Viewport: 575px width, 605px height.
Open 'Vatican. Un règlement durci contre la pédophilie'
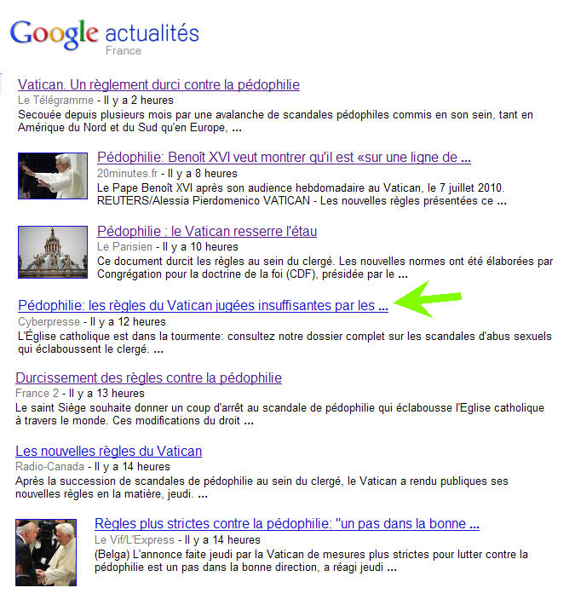(x=158, y=84)
